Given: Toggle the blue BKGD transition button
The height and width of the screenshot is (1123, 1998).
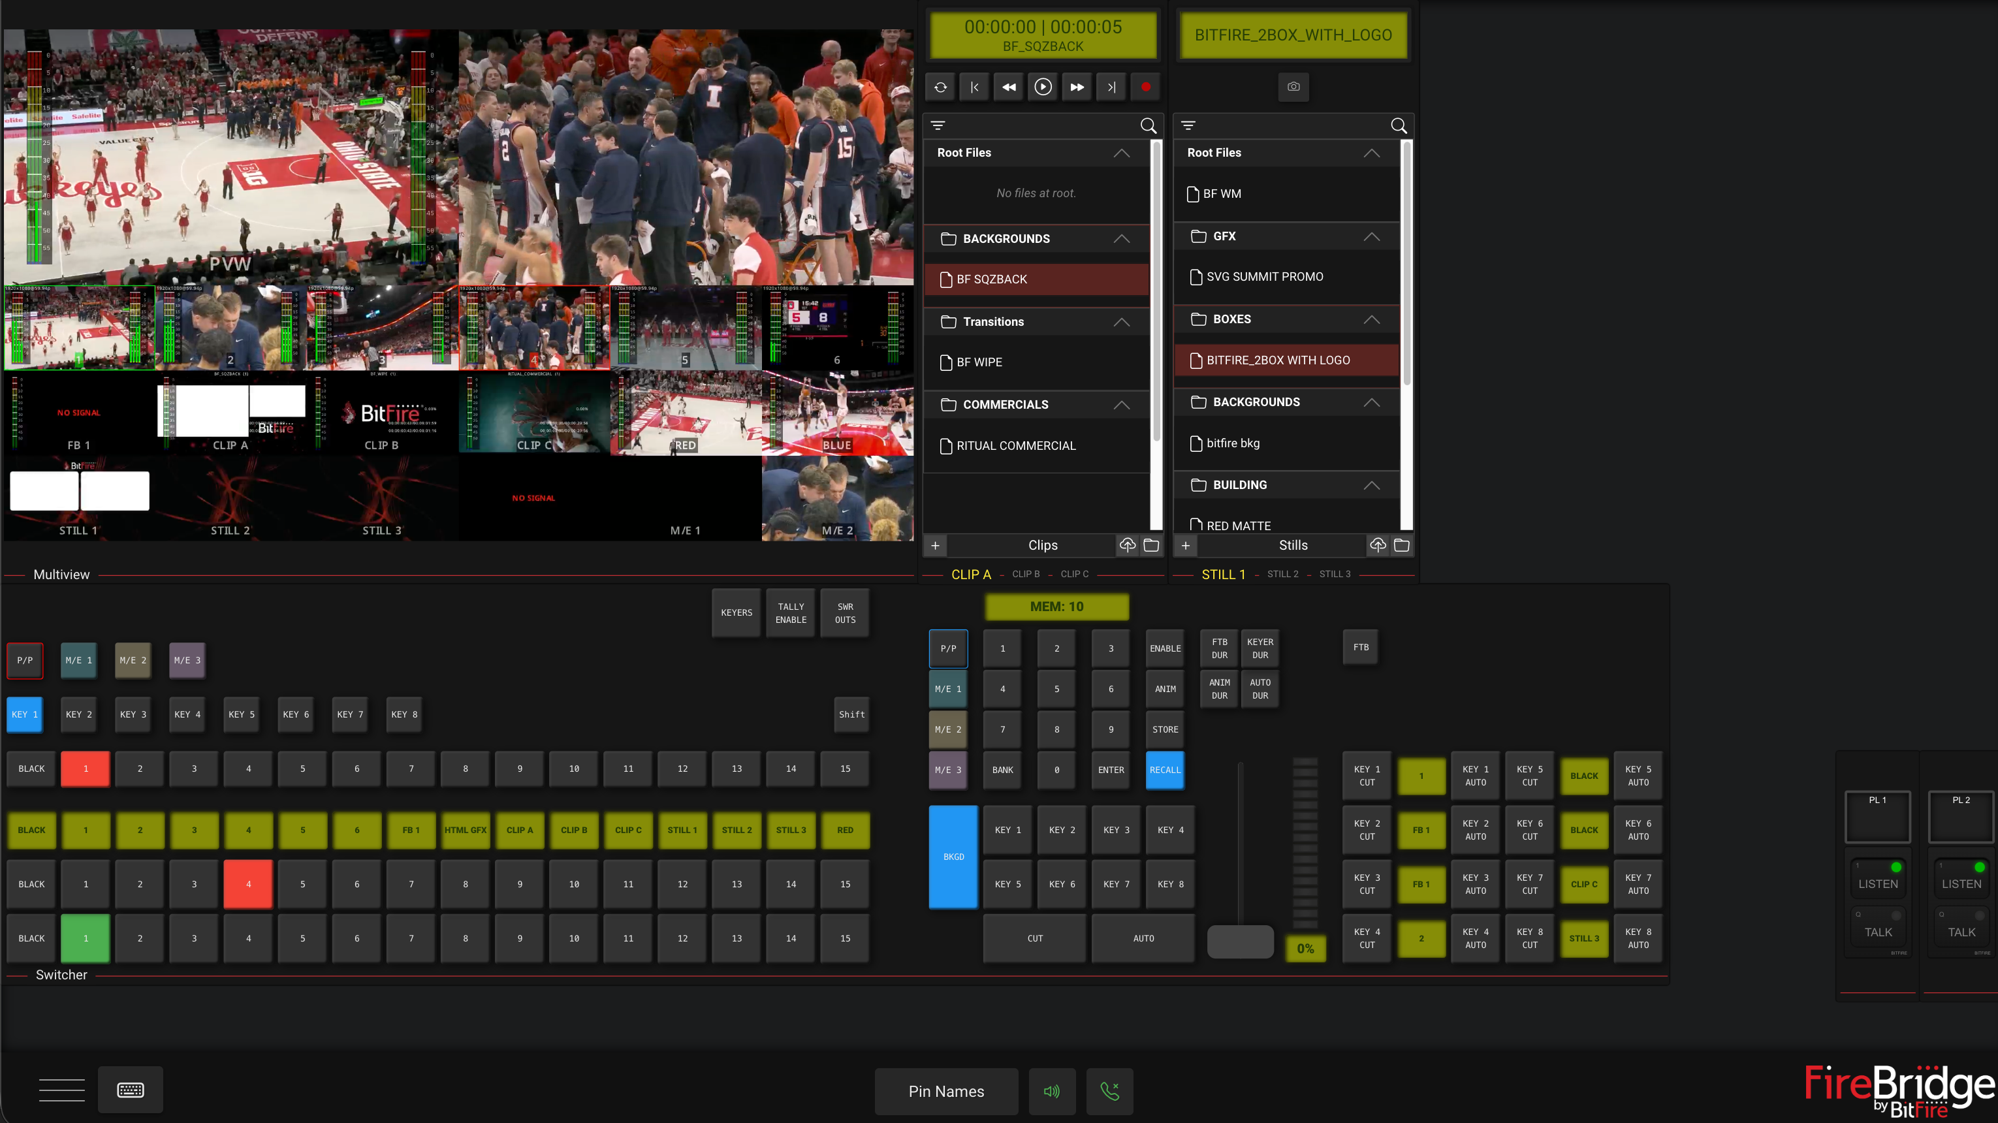Looking at the screenshot, I should click(x=953, y=857).
